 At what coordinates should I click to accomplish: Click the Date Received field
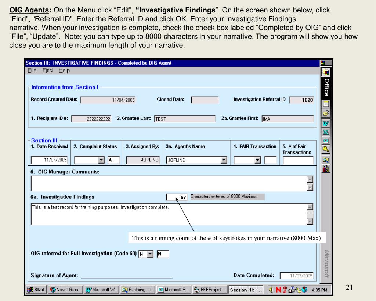pos(49,160)
